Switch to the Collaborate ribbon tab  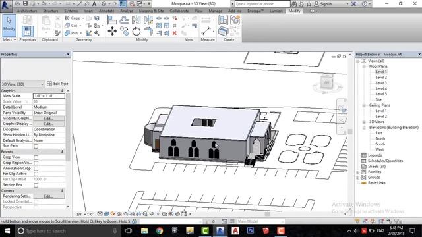coord(179,11)
